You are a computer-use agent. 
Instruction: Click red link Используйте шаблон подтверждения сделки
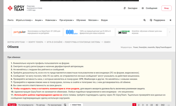coord(38,95)
